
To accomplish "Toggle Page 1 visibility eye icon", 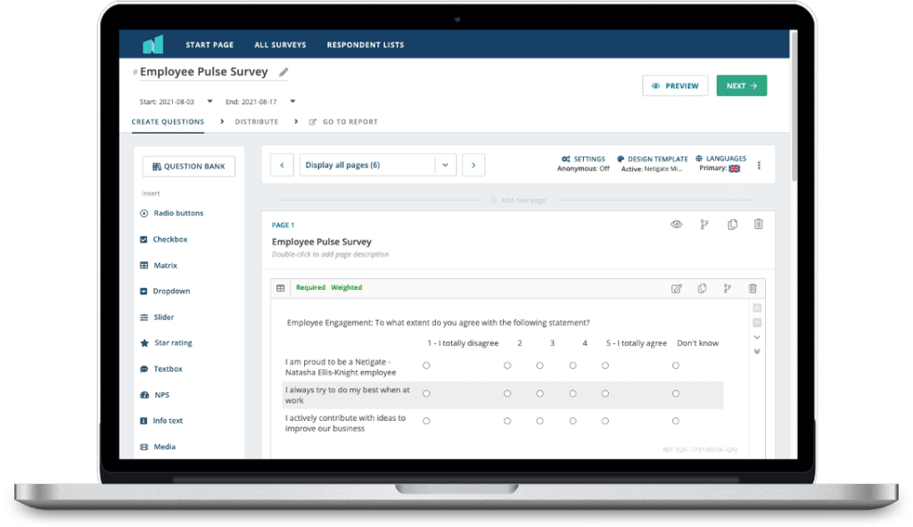I will click(x=677, y=225).
